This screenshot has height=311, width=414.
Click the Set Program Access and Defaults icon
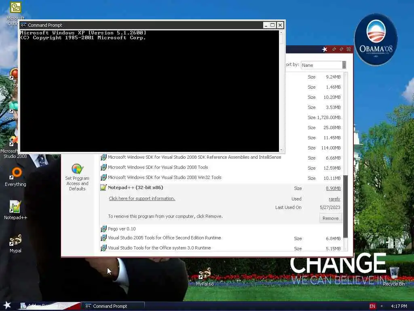pos(77,169)
